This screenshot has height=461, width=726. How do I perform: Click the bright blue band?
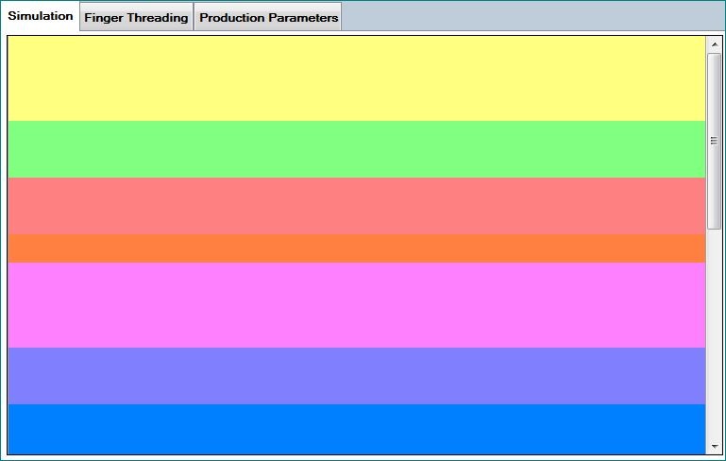(x=356, y=428)
